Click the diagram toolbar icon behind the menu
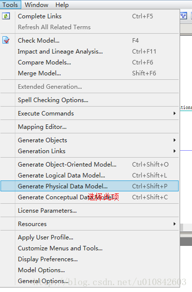 184,16
